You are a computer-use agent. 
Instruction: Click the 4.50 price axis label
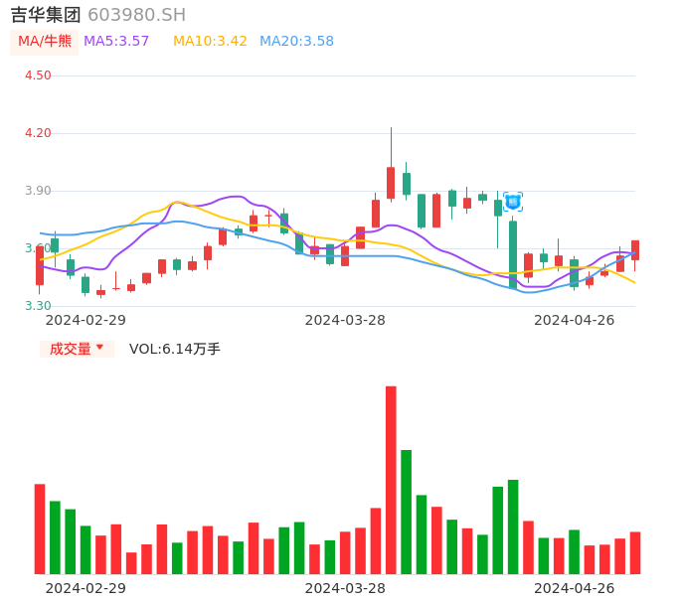37,75
